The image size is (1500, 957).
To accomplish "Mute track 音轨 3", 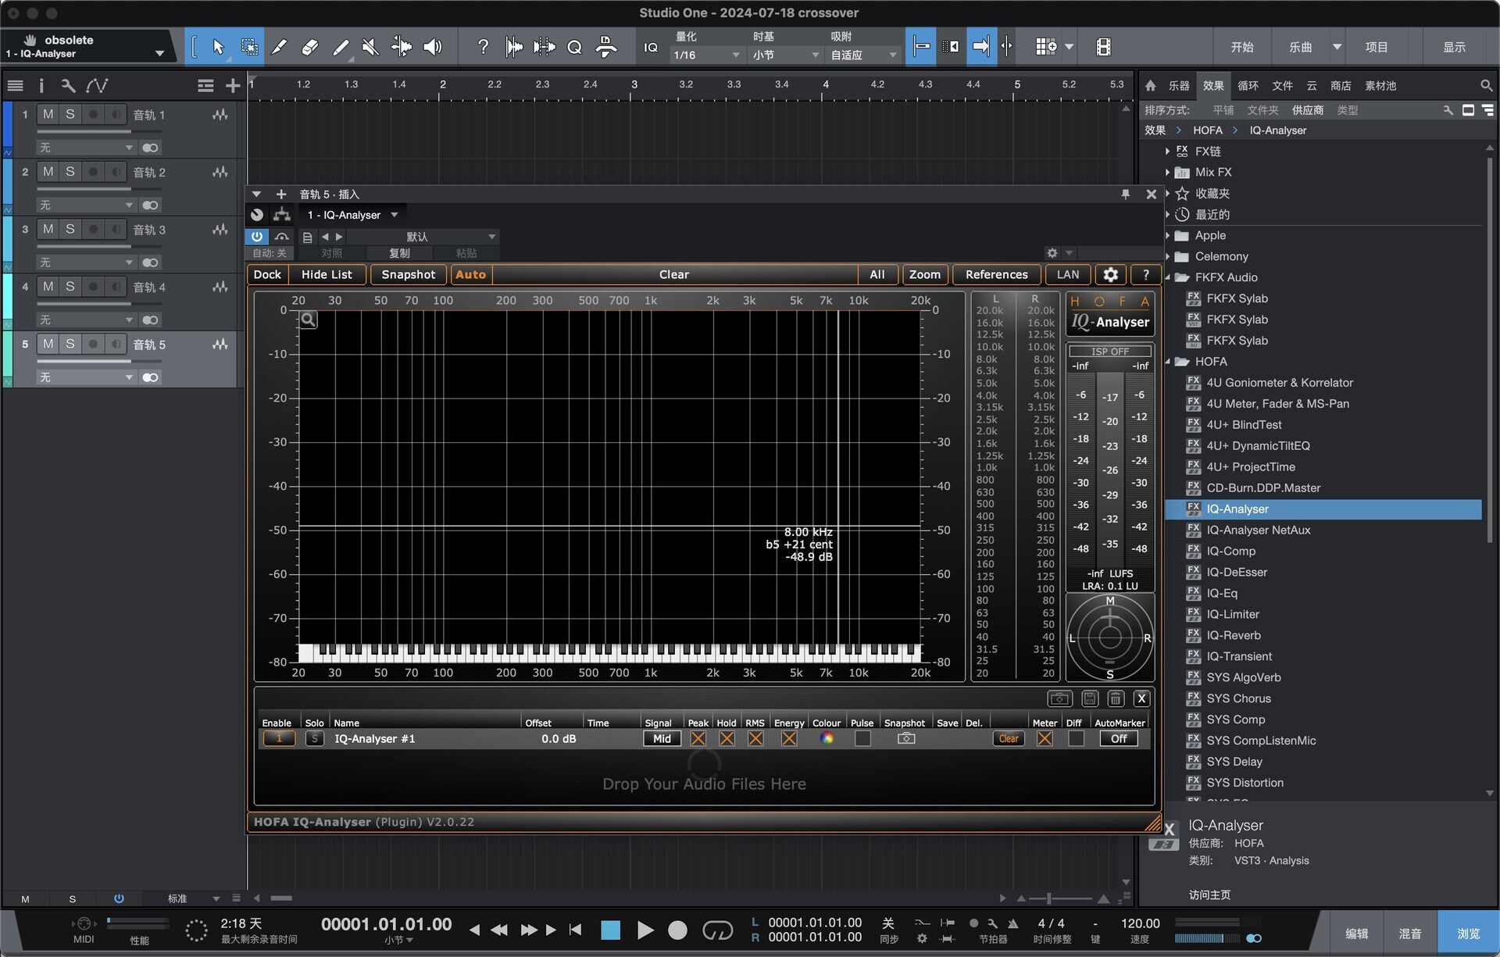I will pyautogui.click(x=48, y=229).
